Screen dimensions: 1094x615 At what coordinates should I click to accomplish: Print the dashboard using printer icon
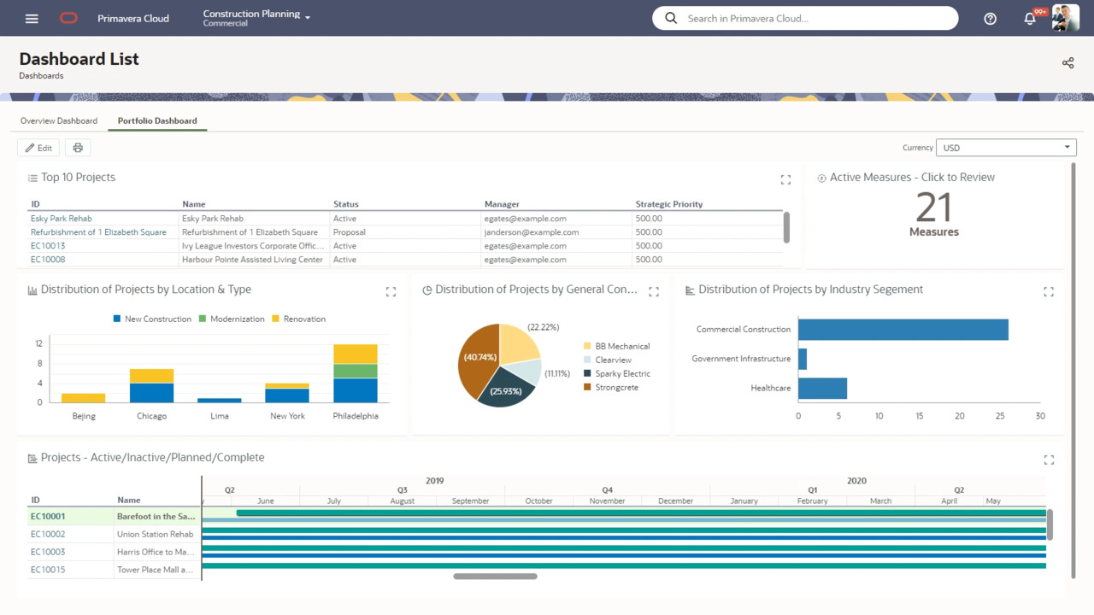click(78, 148)
